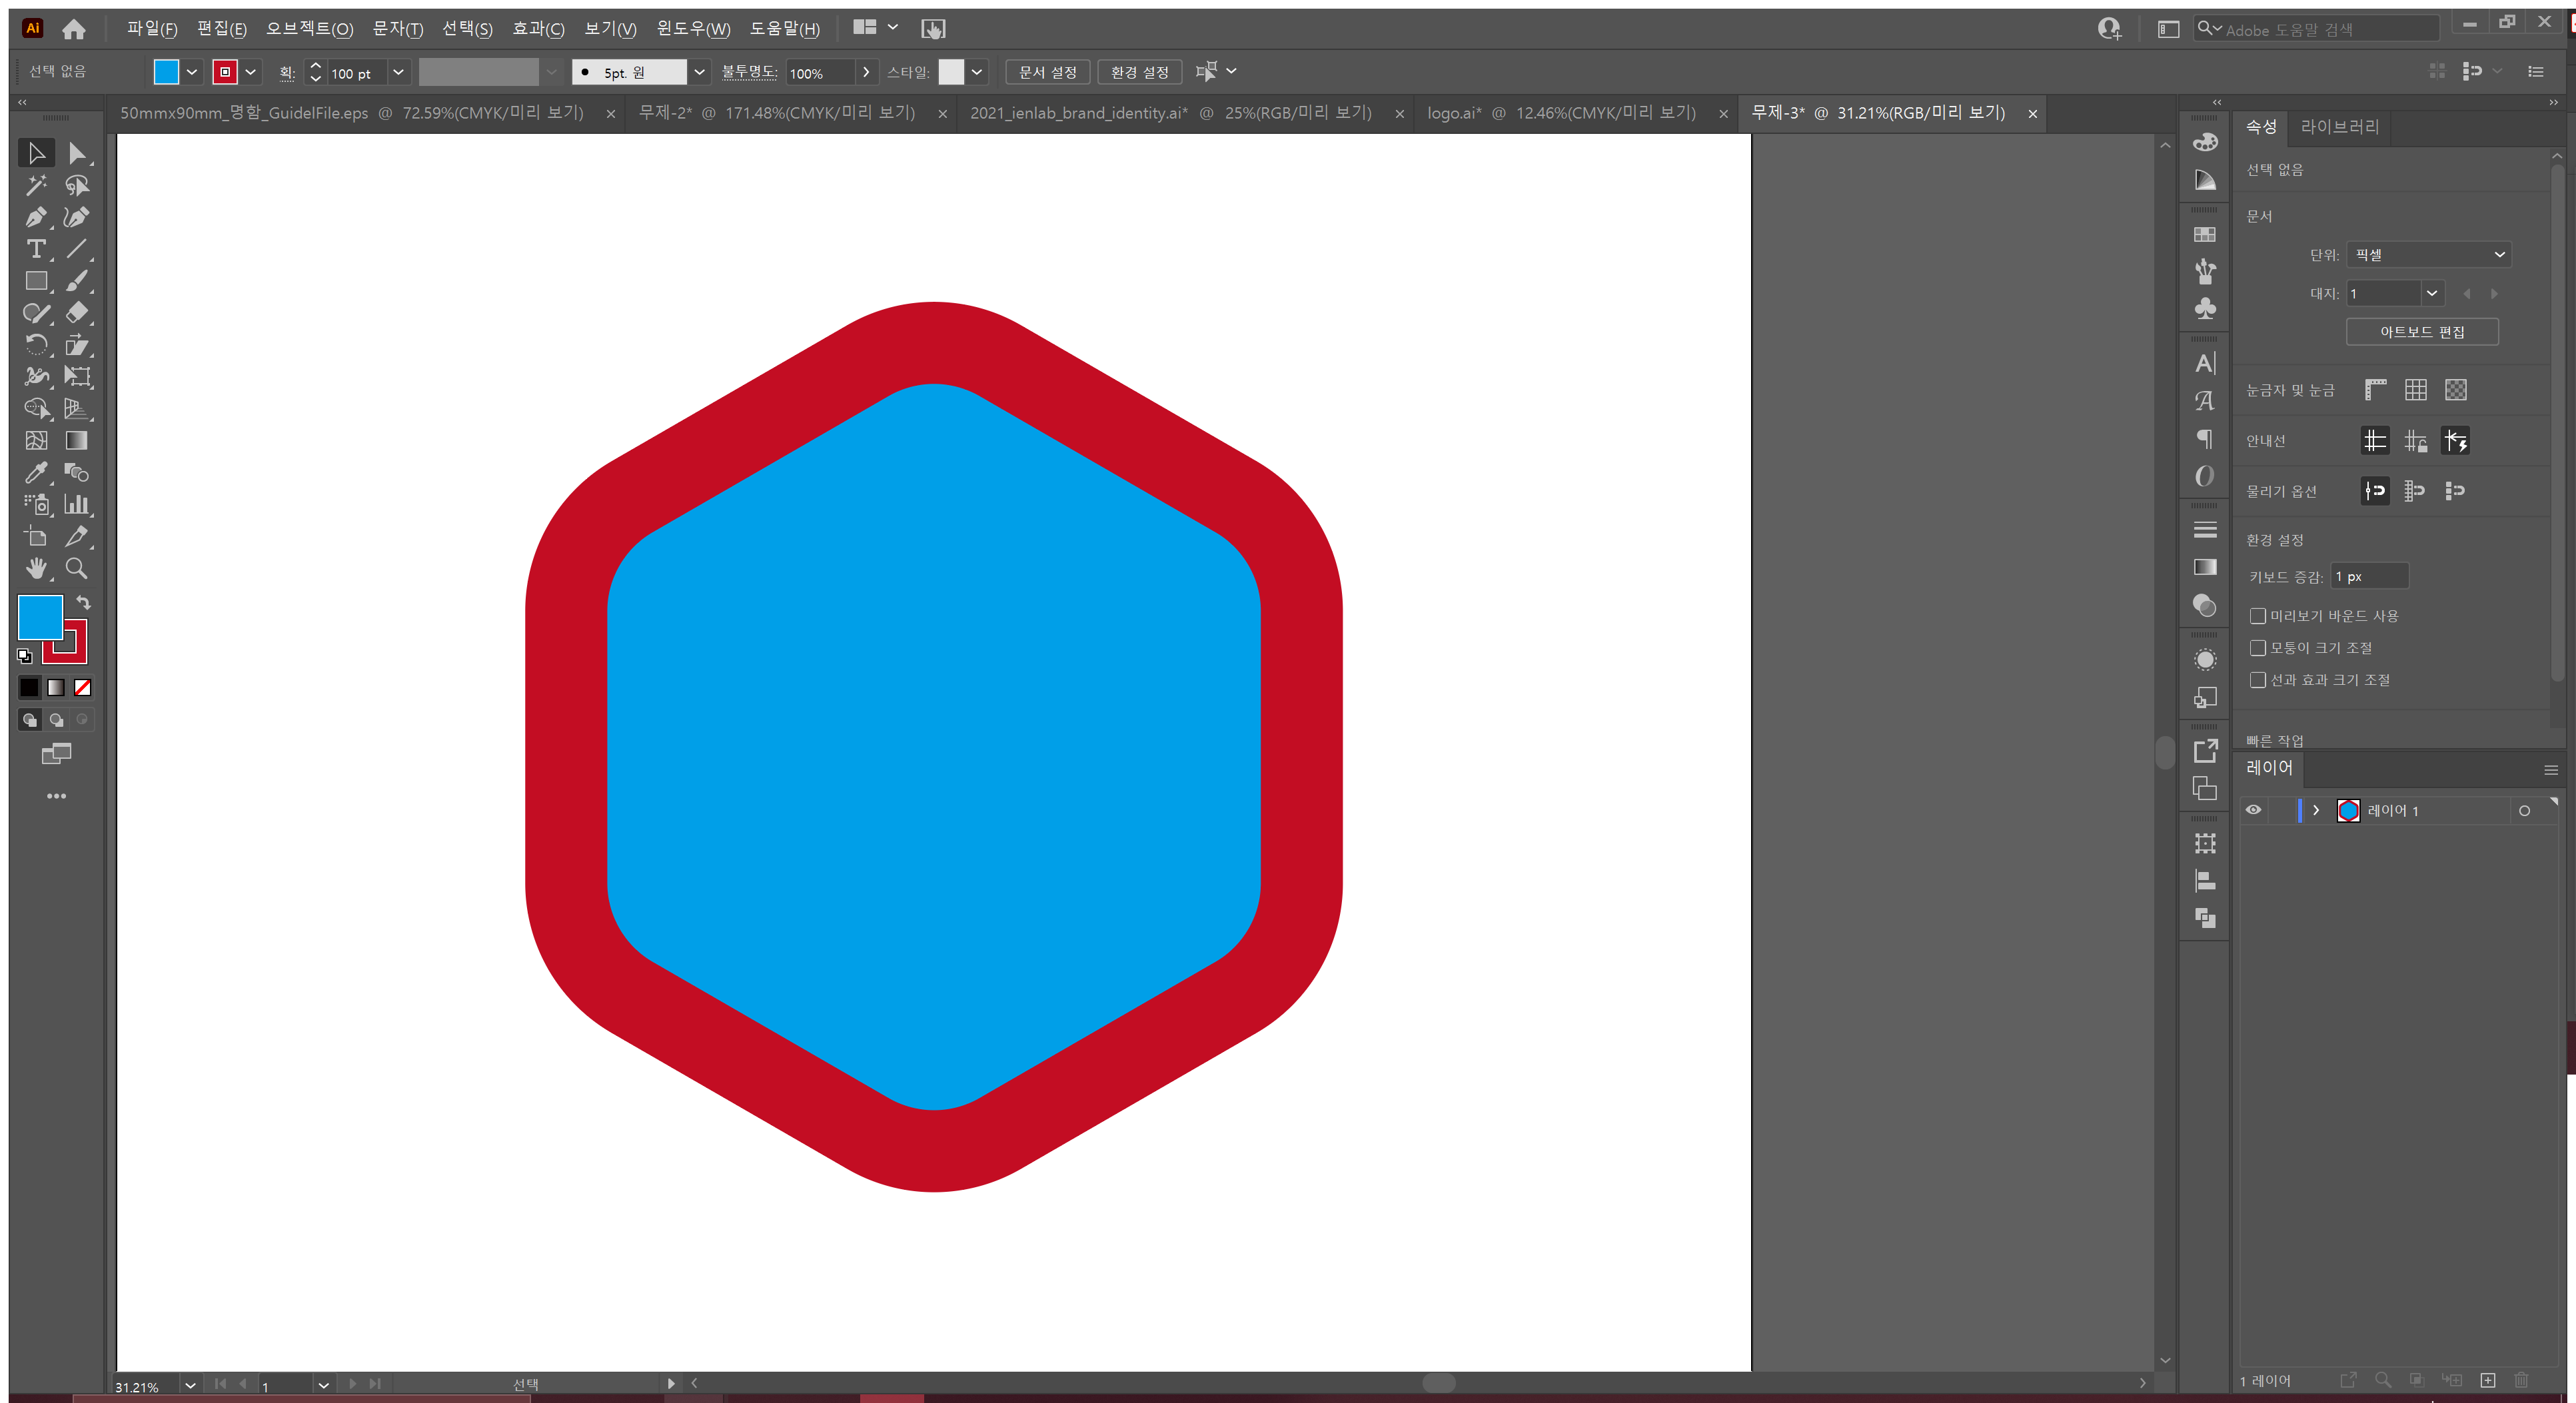Hide 레이어 1 with the eye icon

pos(2253,810)
